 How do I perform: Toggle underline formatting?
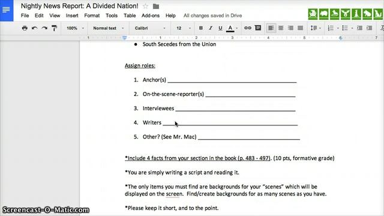click(220, 28)
